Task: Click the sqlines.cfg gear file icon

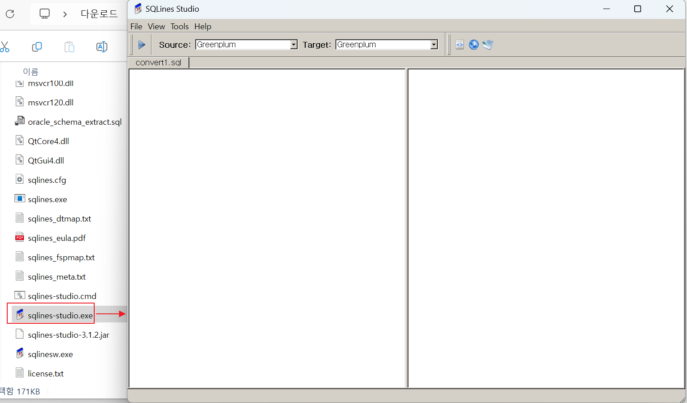Action: [x=20, y=179]
